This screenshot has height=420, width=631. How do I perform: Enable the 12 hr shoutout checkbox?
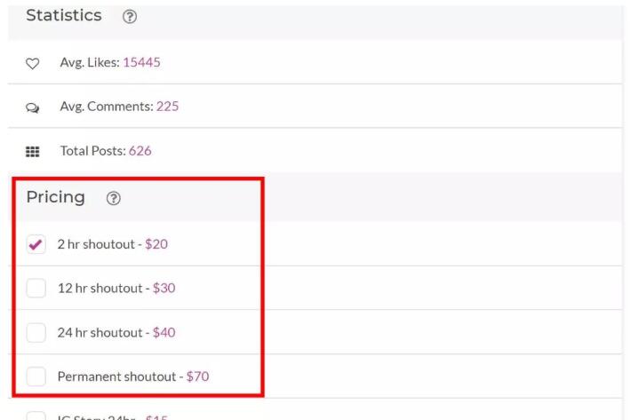[36, 289]
